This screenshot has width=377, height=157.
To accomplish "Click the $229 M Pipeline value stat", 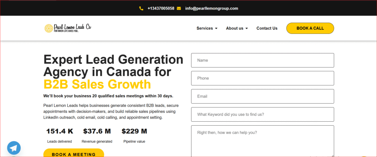I will (134, 135).
